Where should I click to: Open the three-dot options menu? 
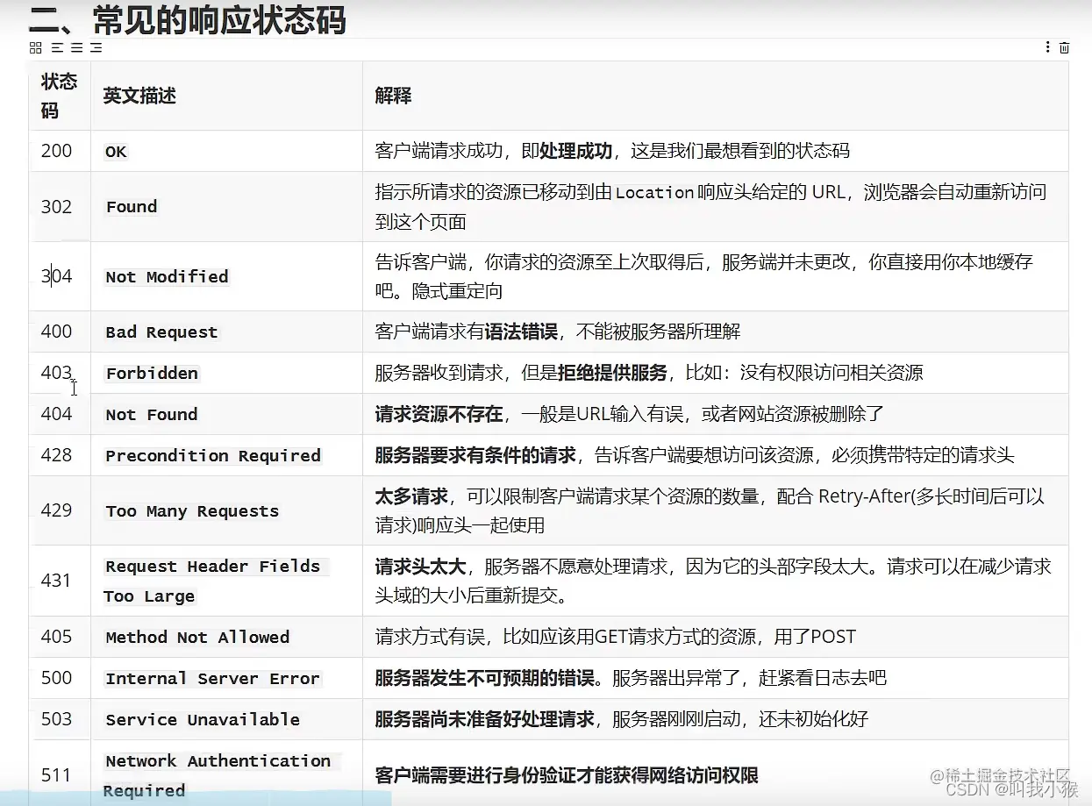[x=1049, y=46]
